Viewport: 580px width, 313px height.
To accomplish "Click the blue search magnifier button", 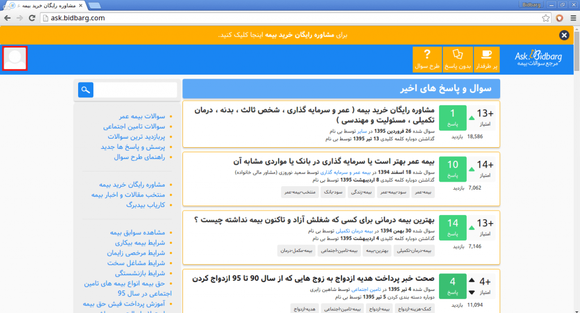I will point(86,90).
